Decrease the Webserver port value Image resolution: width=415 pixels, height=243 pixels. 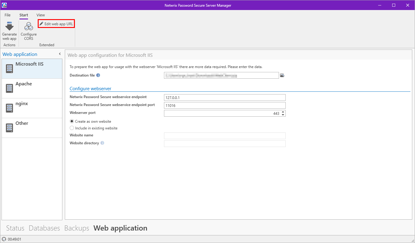[x=283, y=115]
